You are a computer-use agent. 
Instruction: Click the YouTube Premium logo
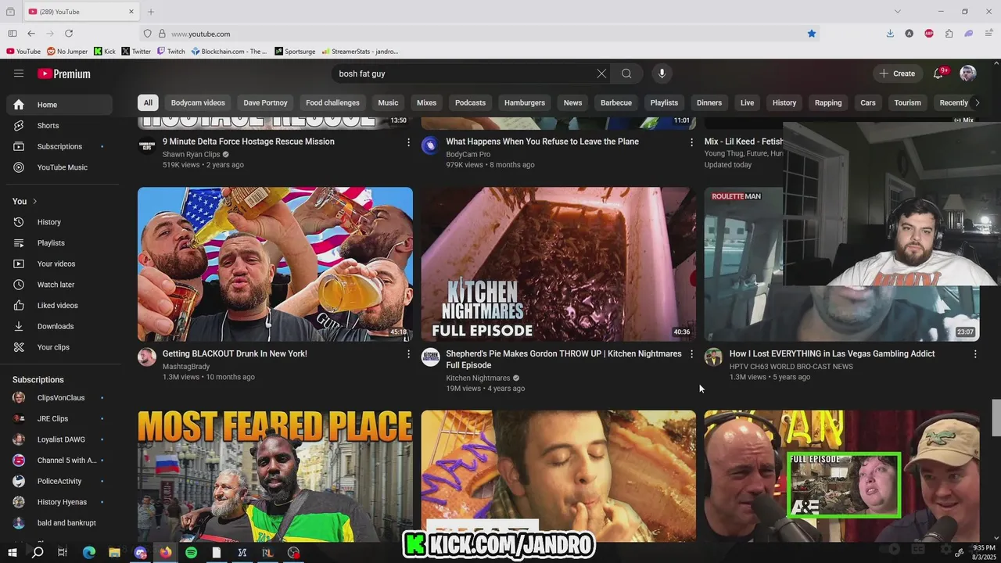click(64, 74)
